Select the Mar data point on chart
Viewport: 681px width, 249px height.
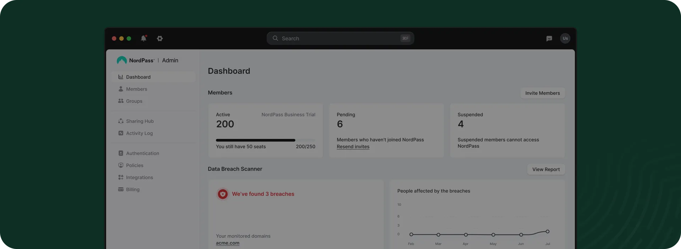pyautogui.click(x=438, y=235)
